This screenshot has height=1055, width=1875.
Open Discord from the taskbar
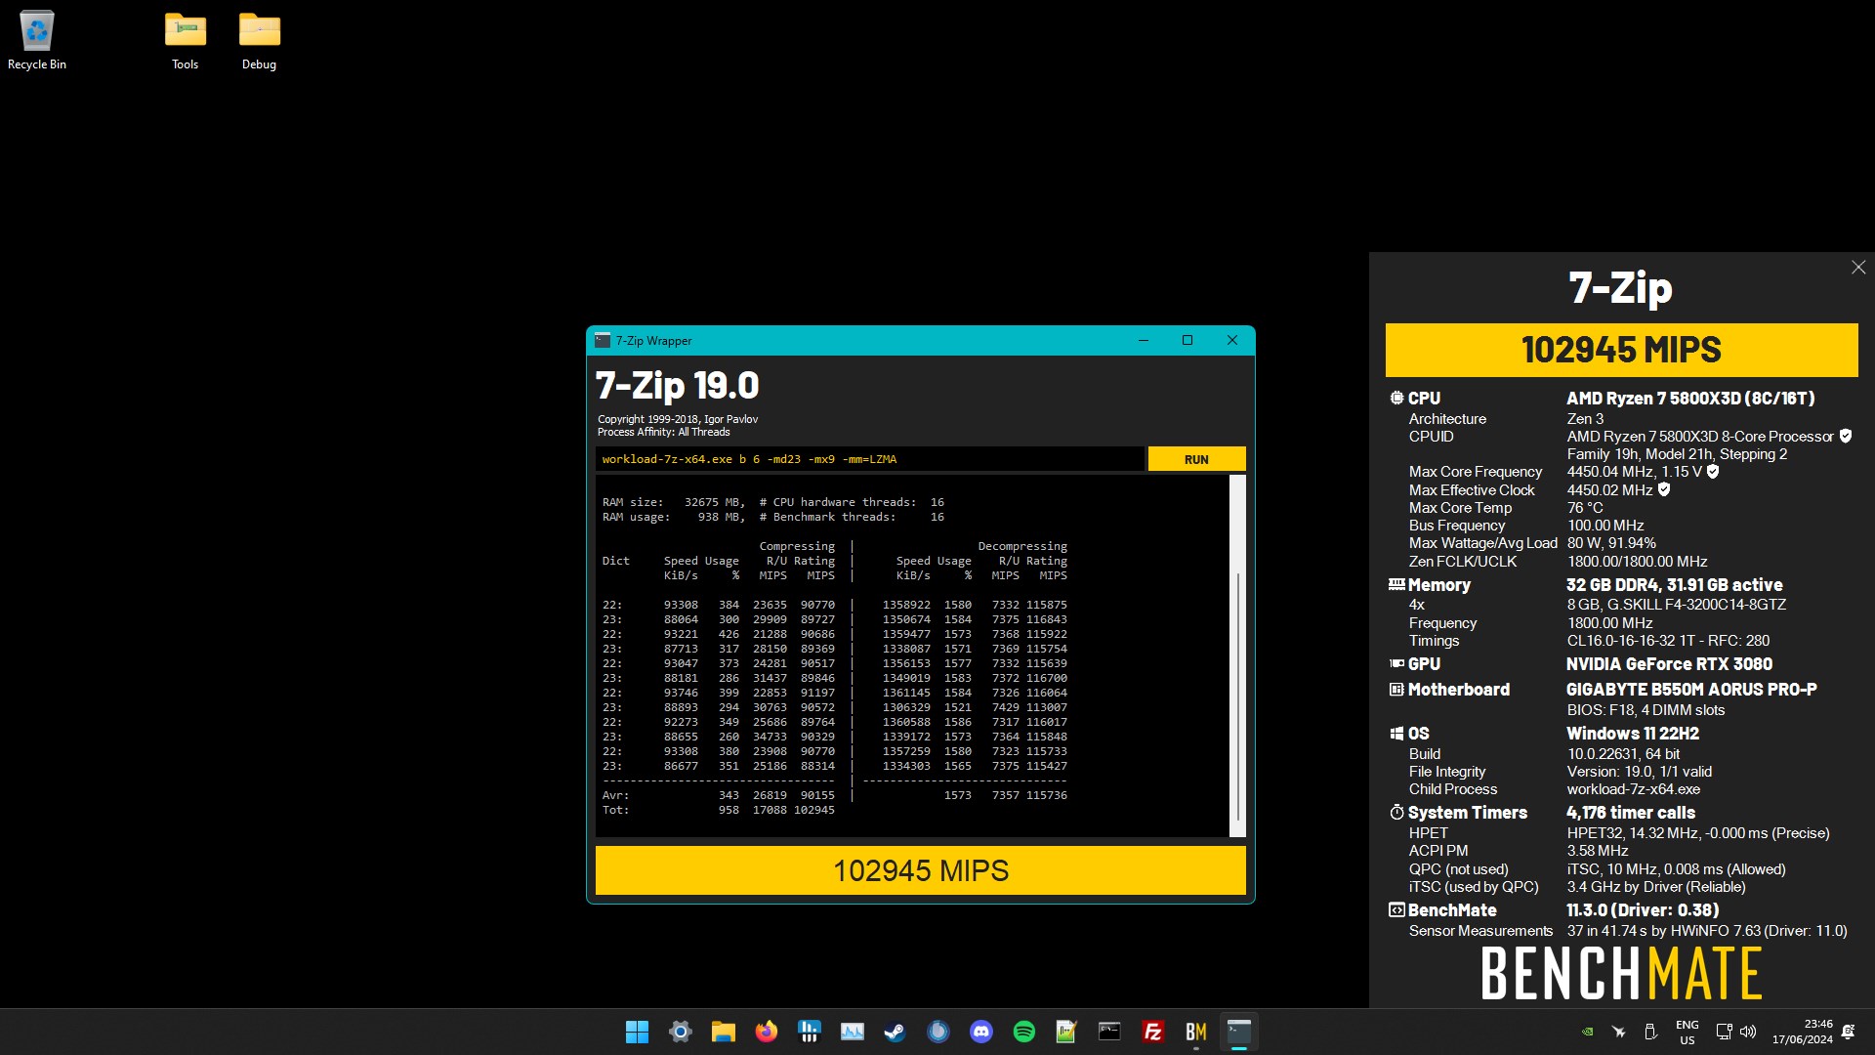click(x=980, y=1032)
